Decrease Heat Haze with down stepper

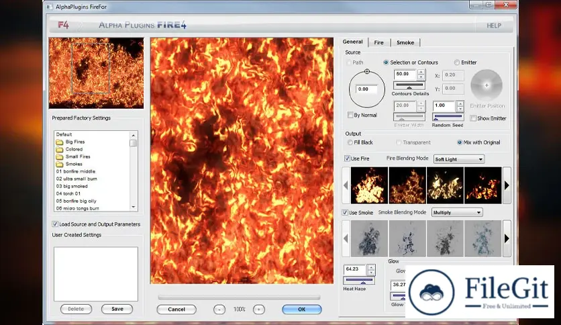tap(371, 272)
